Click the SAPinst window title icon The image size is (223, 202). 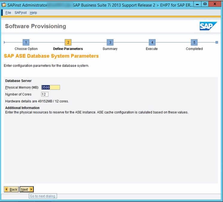(4, 5)
